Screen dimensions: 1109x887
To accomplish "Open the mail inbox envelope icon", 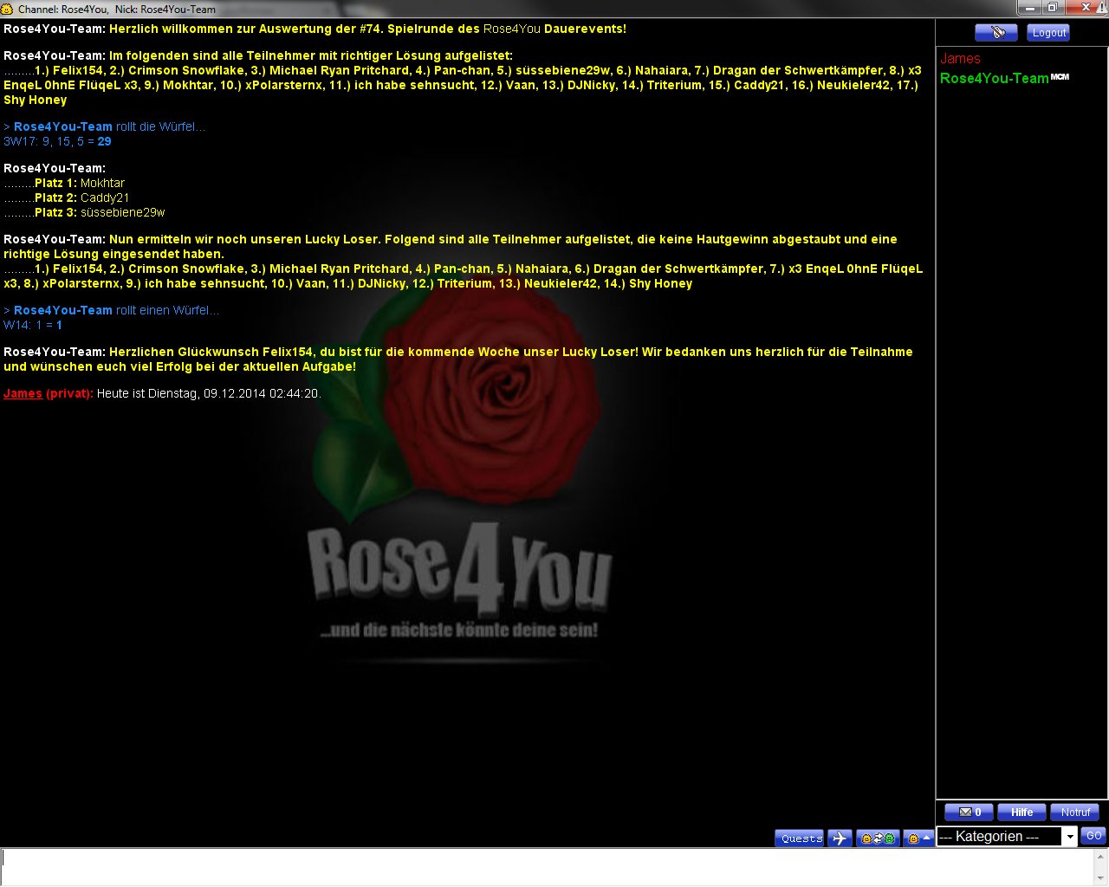I will pos(969,813).
